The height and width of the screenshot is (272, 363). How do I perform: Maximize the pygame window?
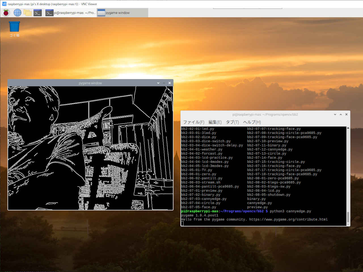tap(164, 83)
